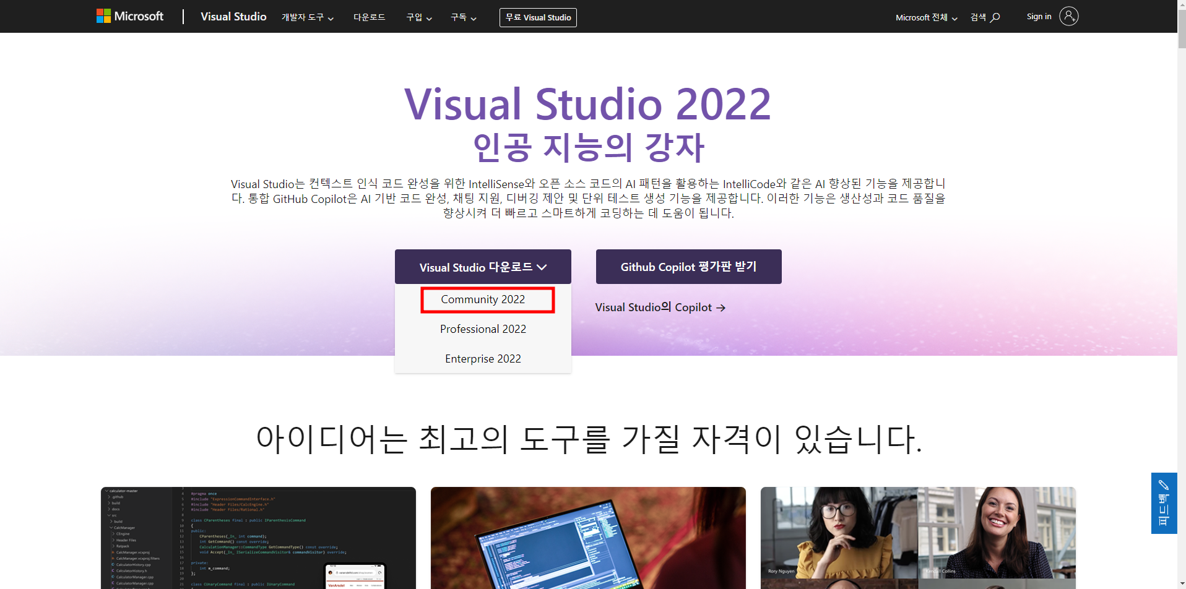
Task: Expand the Microsoft 전체 menu
Action: click(927, 17)
